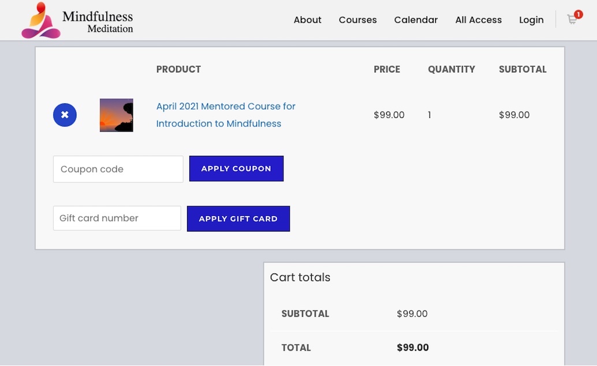Remove the course from cart
Screen dimensions: 597x366
click(x=65, y=115)
